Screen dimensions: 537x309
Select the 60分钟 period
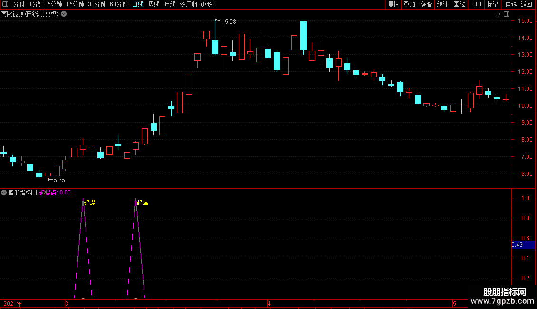pyautogui.click(x=119, y=4)
